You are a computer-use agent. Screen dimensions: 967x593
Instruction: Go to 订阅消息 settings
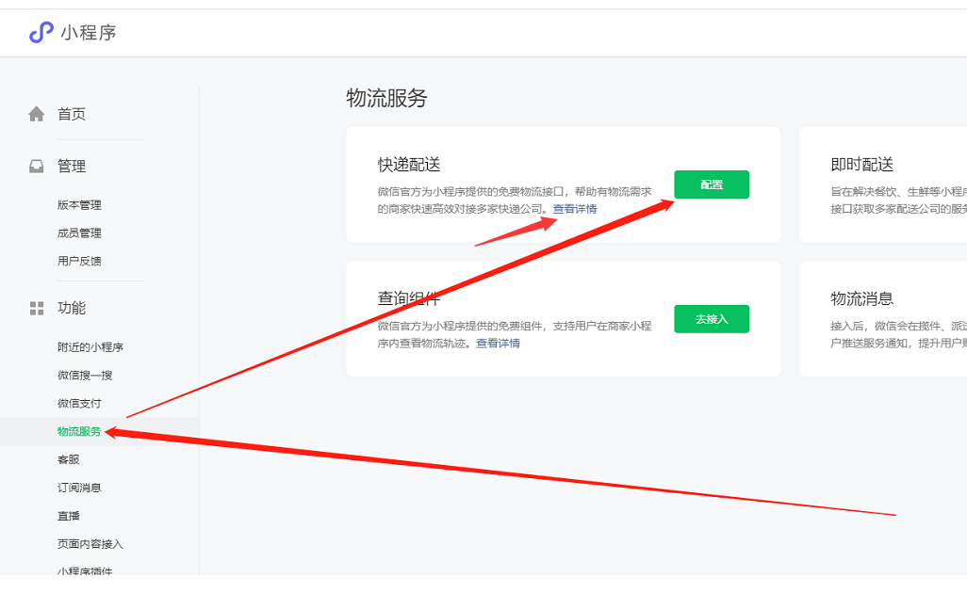click(x=79, y=489)
